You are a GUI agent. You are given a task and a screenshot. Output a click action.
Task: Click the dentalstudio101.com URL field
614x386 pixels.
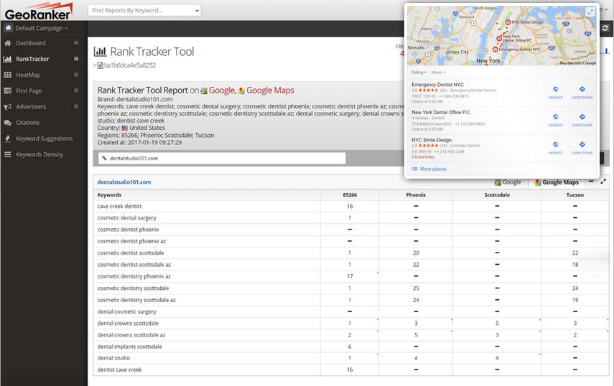click(222, 159)
